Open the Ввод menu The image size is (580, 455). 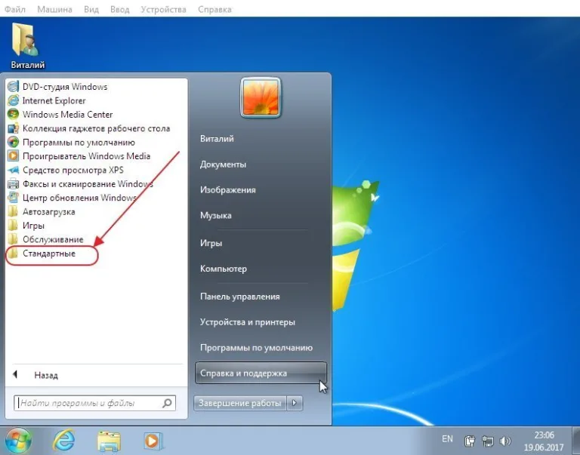(120, 9)
